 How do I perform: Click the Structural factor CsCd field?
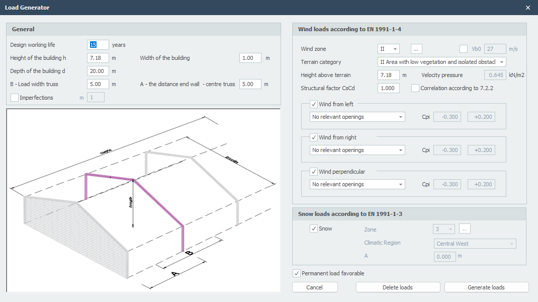pyautogui.click(x=389, y=88)
